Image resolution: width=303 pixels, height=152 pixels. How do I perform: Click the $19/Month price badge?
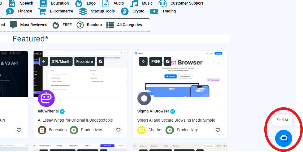pyautogui.click(x=61, y=61)
